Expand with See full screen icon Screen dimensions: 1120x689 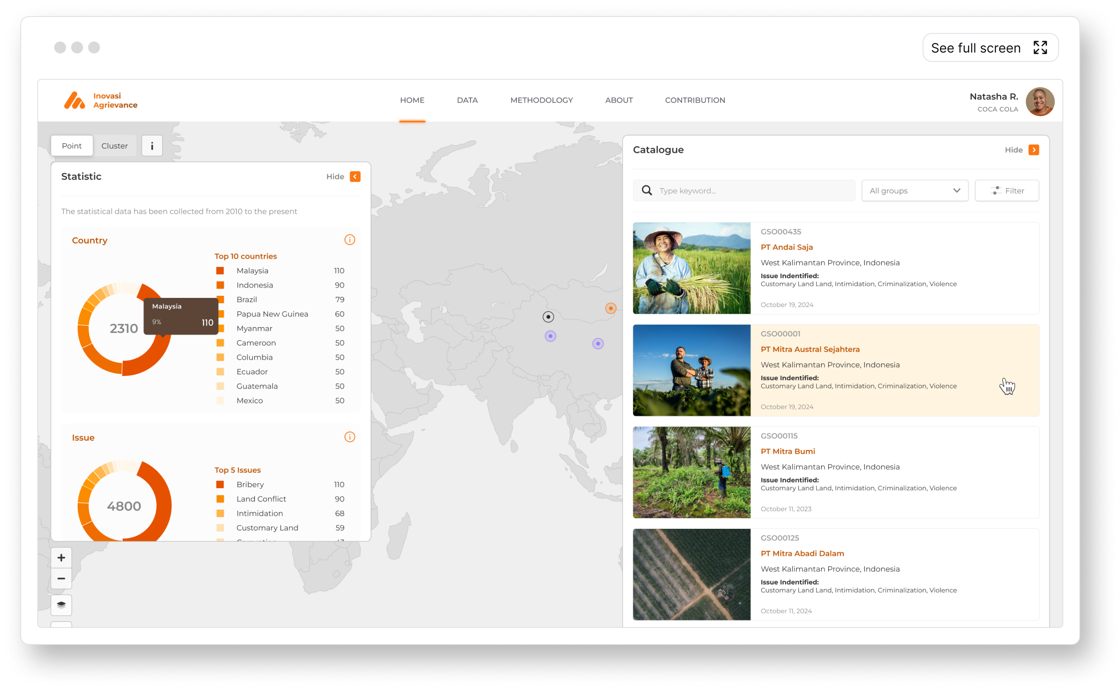[1040, 47]
